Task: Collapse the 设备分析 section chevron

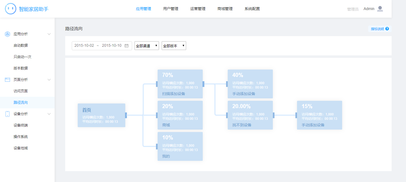Action: (x=49, y=114)
